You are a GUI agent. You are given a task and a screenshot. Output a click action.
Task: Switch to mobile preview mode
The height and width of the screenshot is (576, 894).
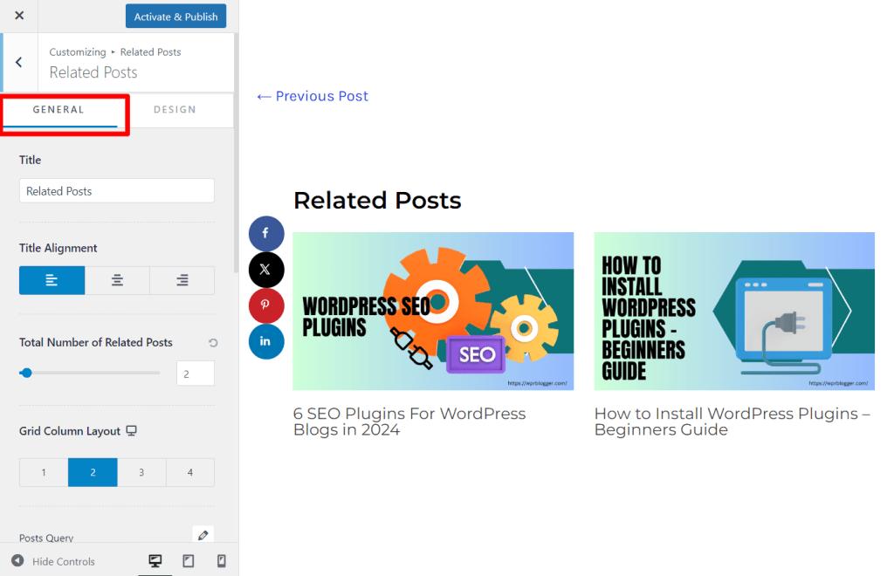pos(221,561)
